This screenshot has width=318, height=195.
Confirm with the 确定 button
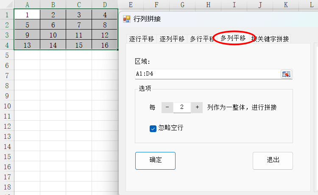[x=155, y=161]
